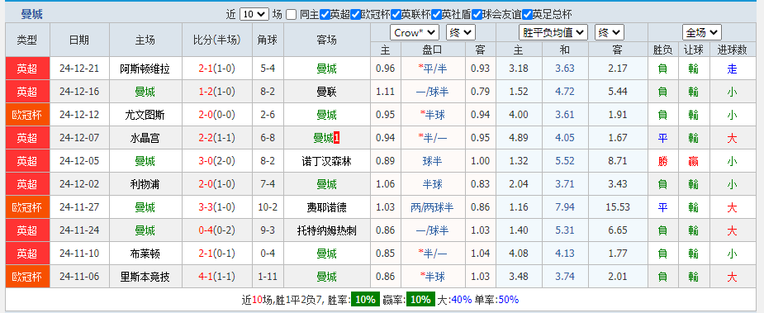Screen dimensions: 764x313
Task: Open the 全场 dropdown
Action: point(701,33)
